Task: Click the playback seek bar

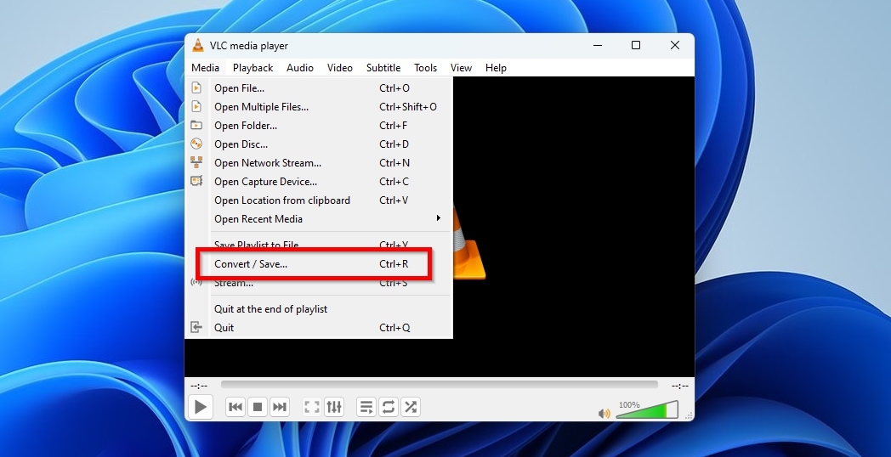Action: coord(440,385)
